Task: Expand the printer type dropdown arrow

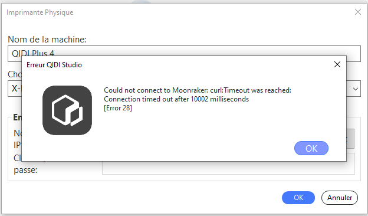Action: [x=356, y=89]
